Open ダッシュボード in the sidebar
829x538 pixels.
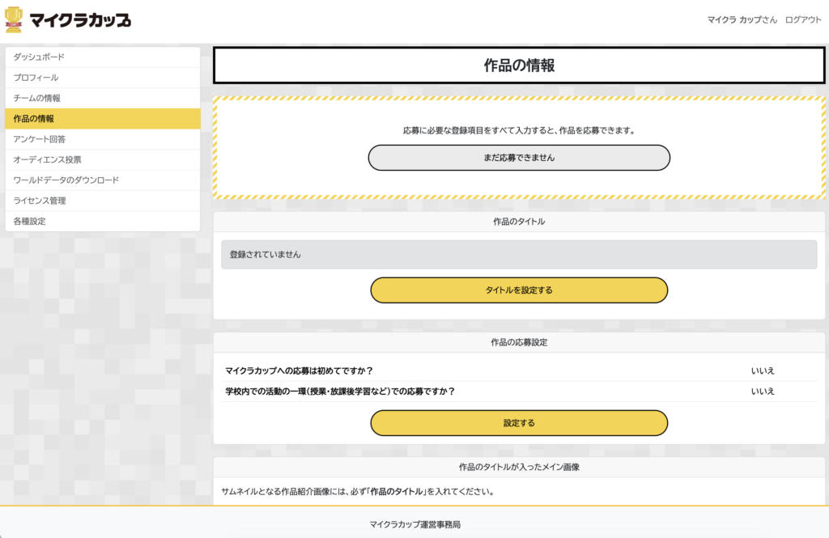point(103,57)
